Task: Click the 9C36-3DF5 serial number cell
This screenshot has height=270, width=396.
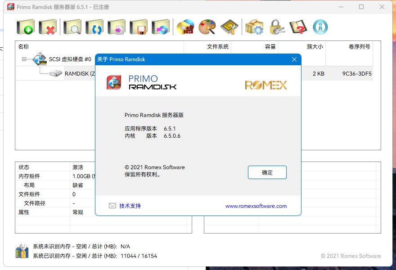Action: pyautogui.click(x=357, y=73)
